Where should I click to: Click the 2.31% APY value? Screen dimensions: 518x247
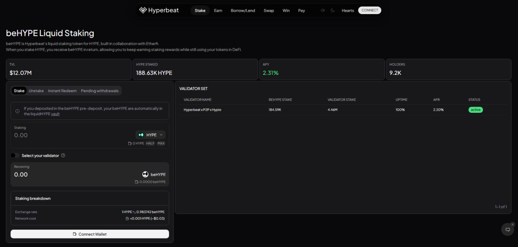pos(271,73)
